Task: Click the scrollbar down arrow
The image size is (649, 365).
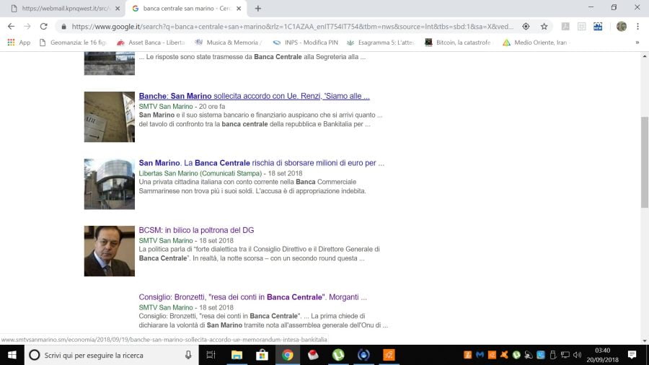Action: pos(645,340)
